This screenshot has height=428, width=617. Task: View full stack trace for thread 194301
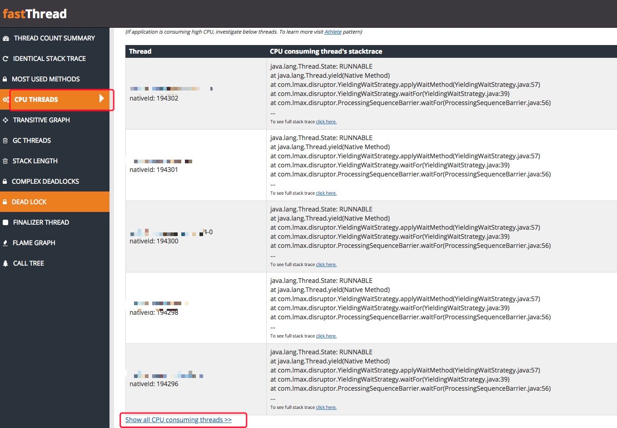tap(326, 193)
